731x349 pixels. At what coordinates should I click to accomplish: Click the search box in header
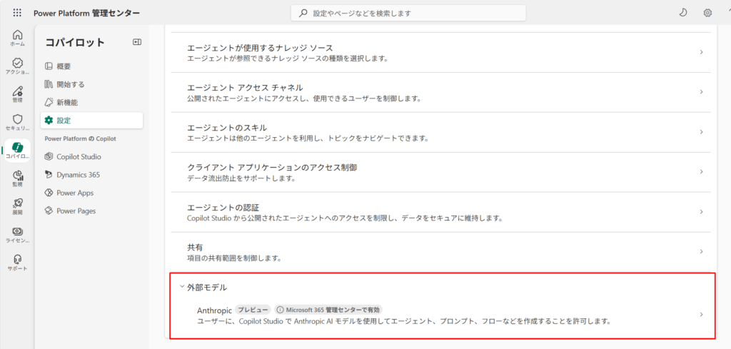click(408, 13)
